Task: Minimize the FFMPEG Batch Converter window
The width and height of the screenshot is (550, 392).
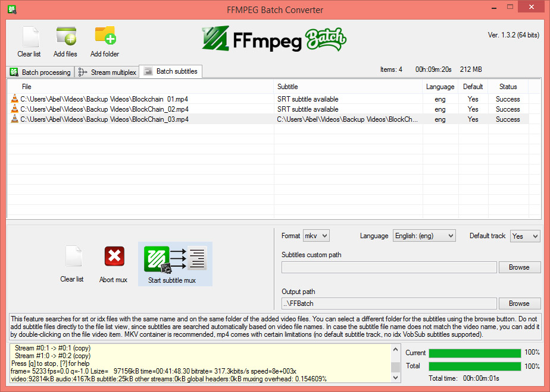Action: tap(494, 7)
